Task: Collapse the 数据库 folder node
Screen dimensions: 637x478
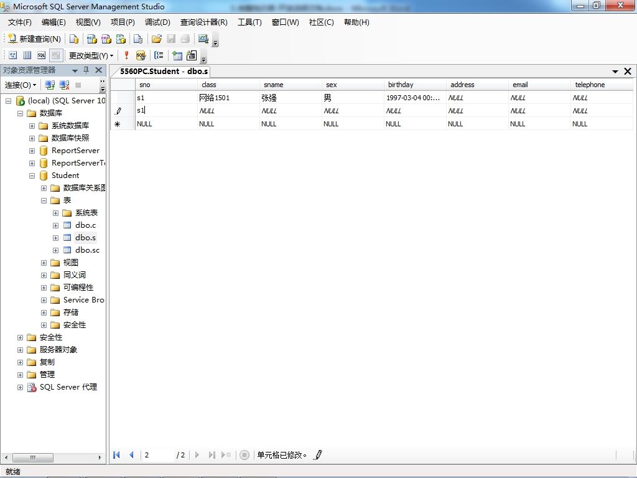Action: (x=20, y=113)
